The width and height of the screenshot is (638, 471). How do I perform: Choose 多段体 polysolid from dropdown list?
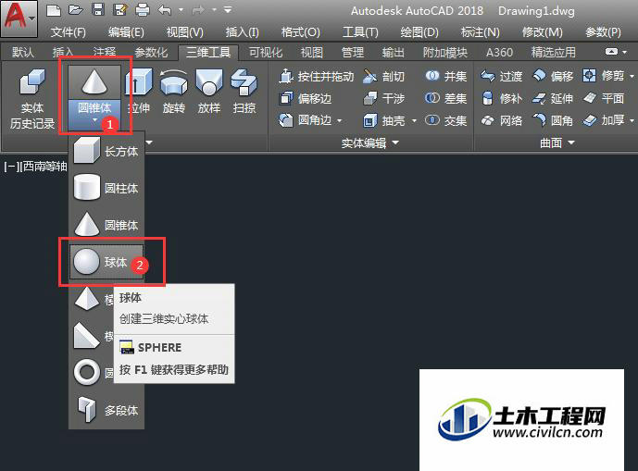(x=106, y=410)
